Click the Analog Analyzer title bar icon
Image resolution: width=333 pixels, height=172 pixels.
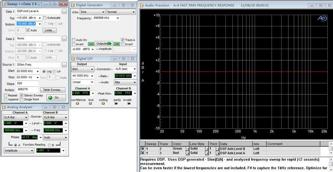click(x=4, y=107)
